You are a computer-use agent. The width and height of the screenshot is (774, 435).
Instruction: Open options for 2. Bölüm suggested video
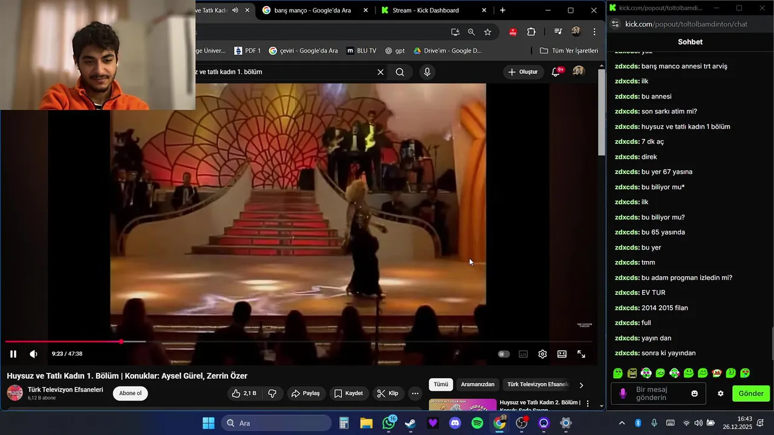click(588, 404)
